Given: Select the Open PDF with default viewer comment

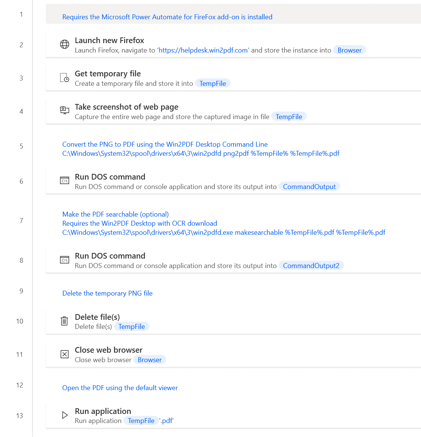Looking at the screenshot, I should pyautogui.click(x=120, y=388).
